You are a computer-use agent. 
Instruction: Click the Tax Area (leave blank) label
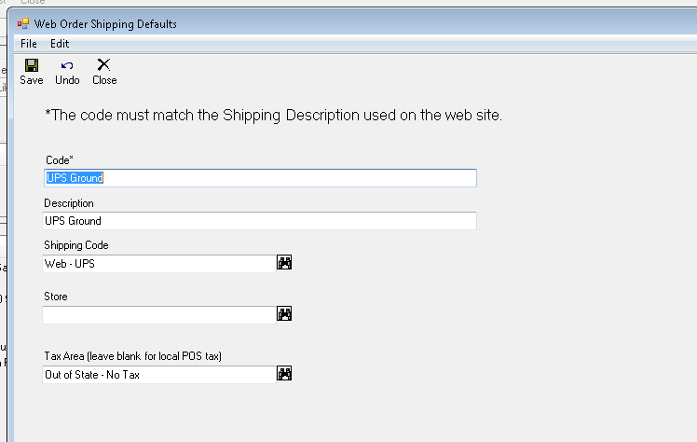132,356
